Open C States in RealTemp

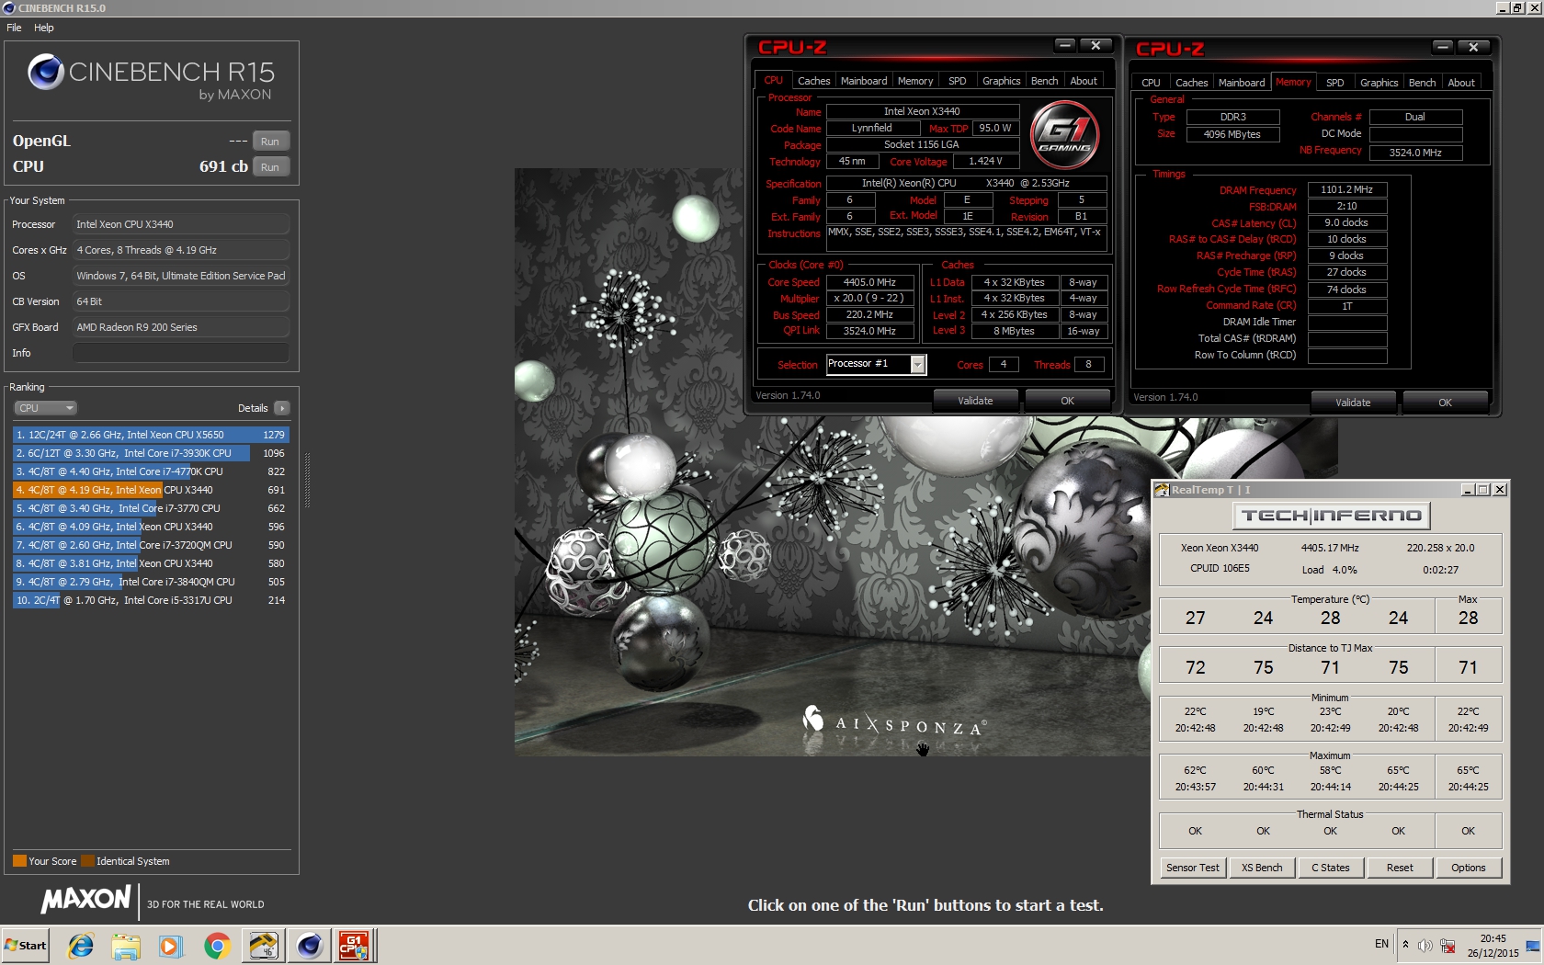1331,868
